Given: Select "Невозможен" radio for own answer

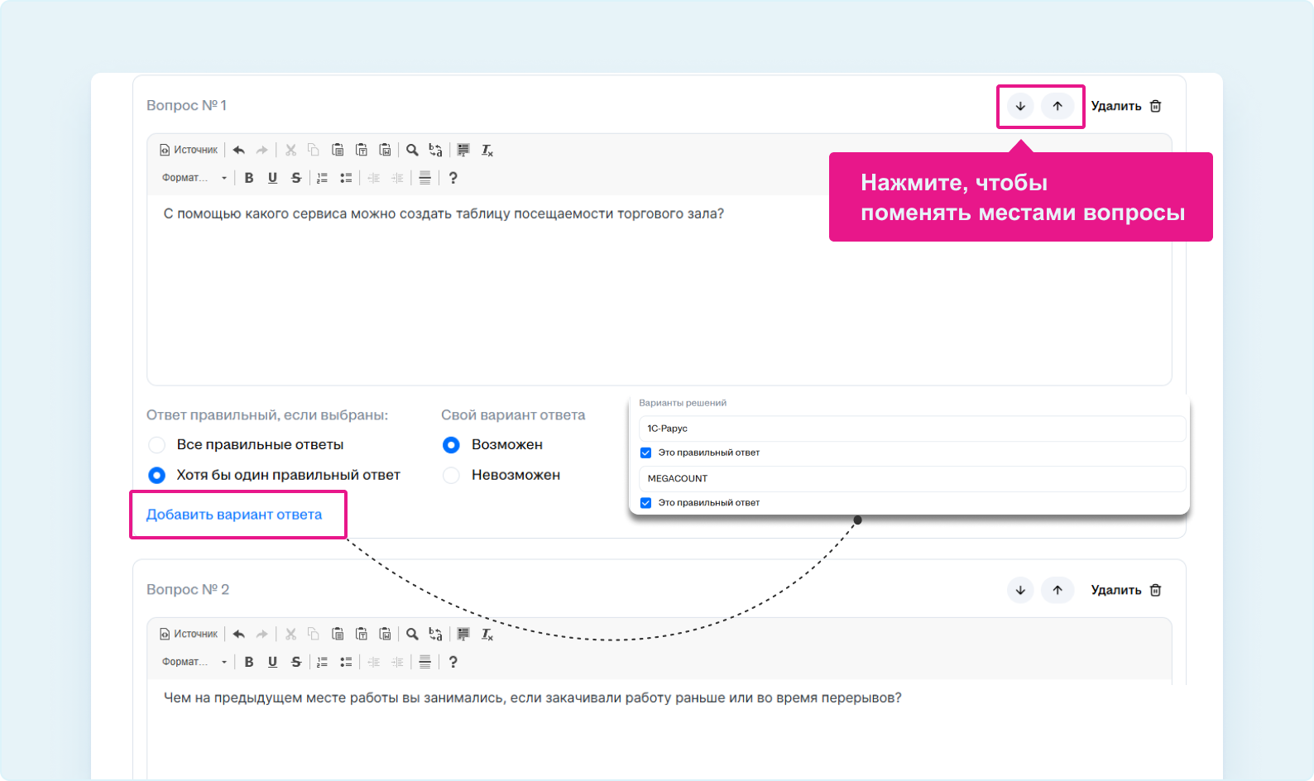Looking at the screenshot, I should 451,476.
